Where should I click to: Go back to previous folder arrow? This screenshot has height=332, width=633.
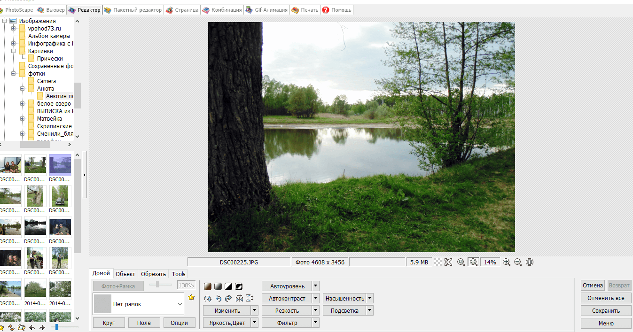click(32, 327)
